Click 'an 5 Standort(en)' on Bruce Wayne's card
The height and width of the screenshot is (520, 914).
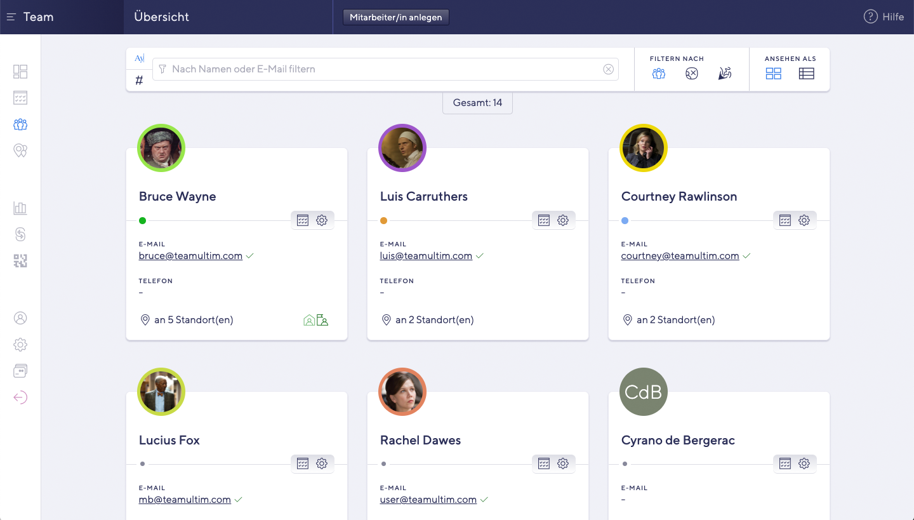coord(194,320)
